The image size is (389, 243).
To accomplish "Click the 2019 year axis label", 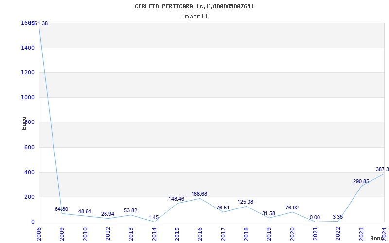I will pyautogui.click(x=269, y=234).
